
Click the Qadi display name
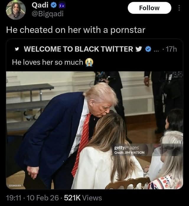pos(40,5)
